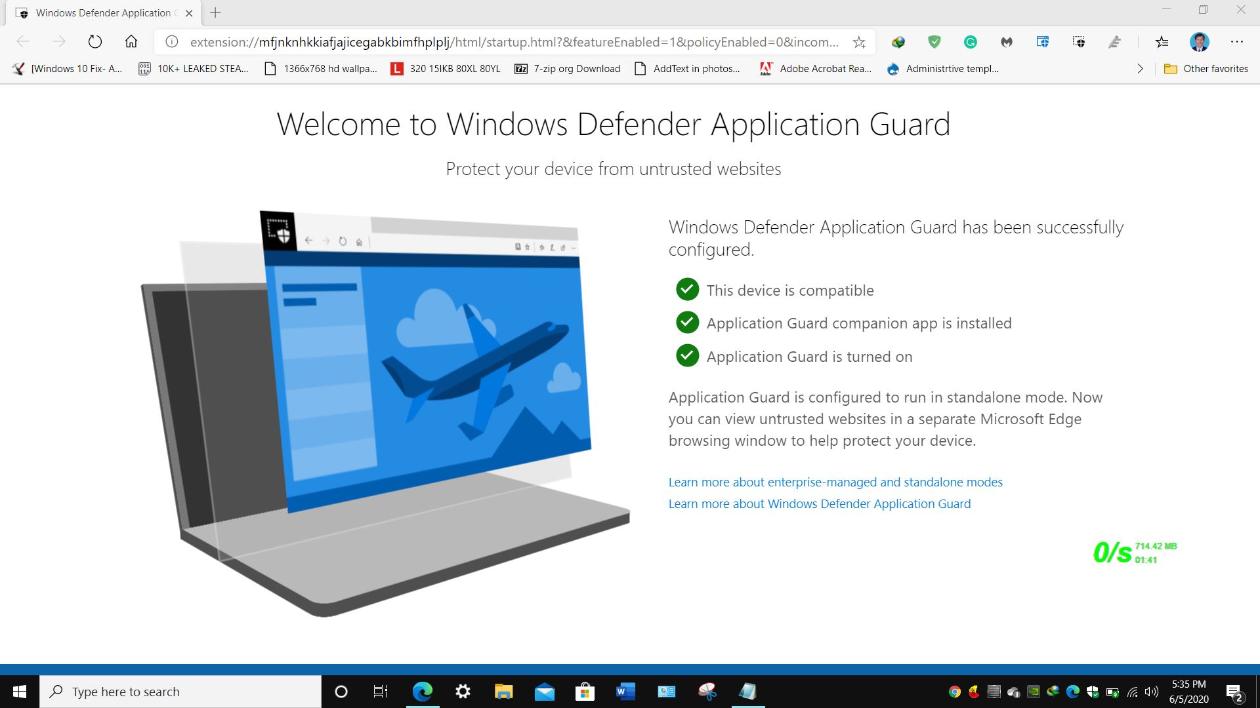Close the Windows Defender Application tab

coord(189,13)
